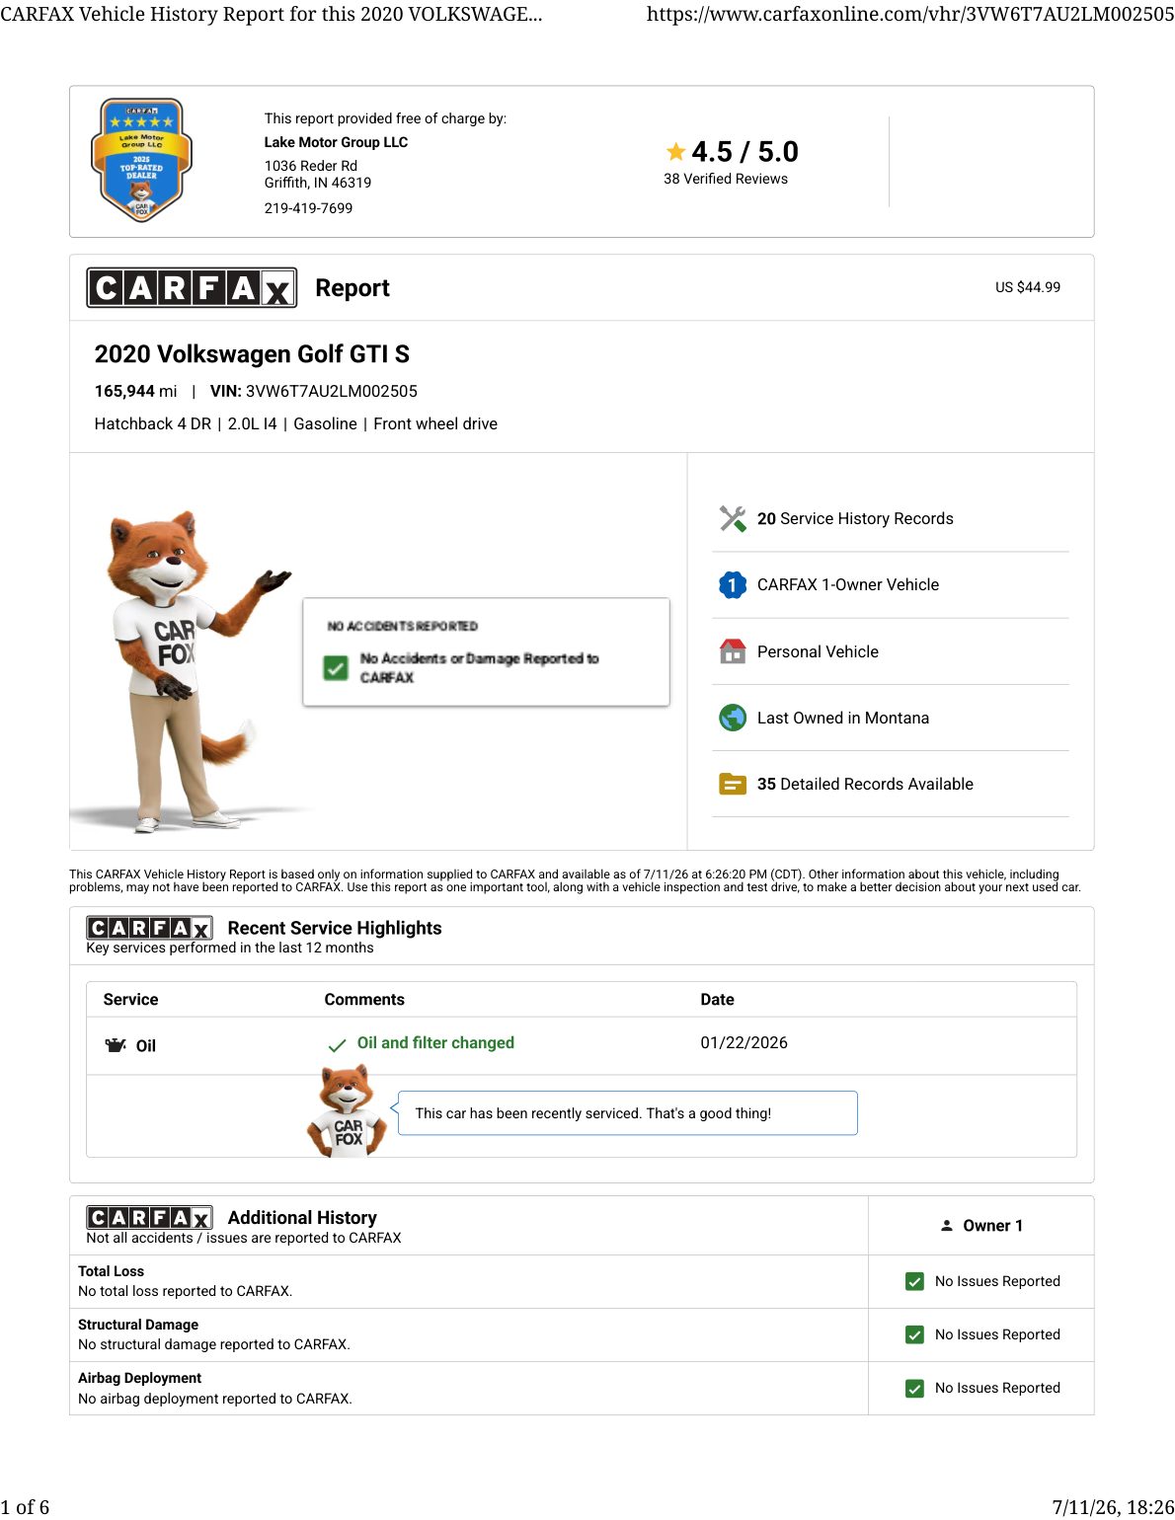Open 20 Service History Records link
The image size is (1175, 1520).
(x=855, y=519)
